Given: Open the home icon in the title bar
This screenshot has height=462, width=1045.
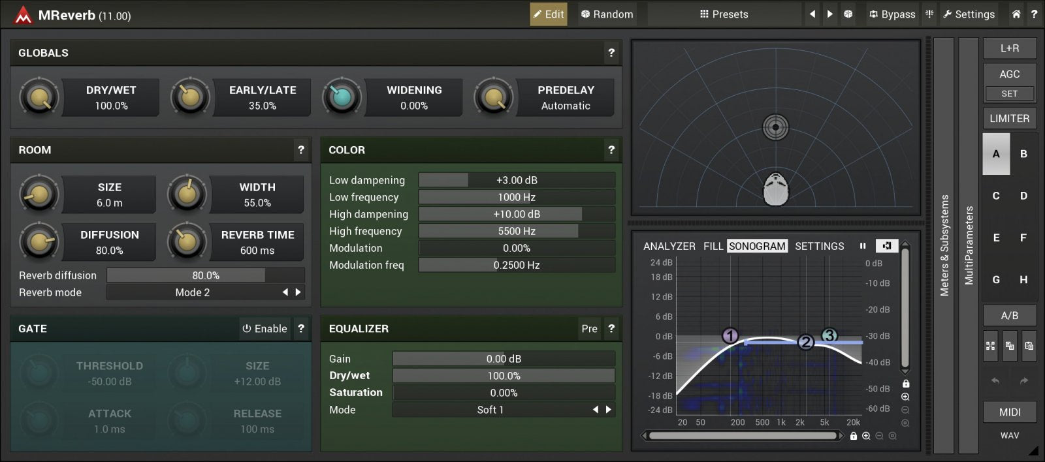Looking at the screenshot, I should pos(1016,14).
